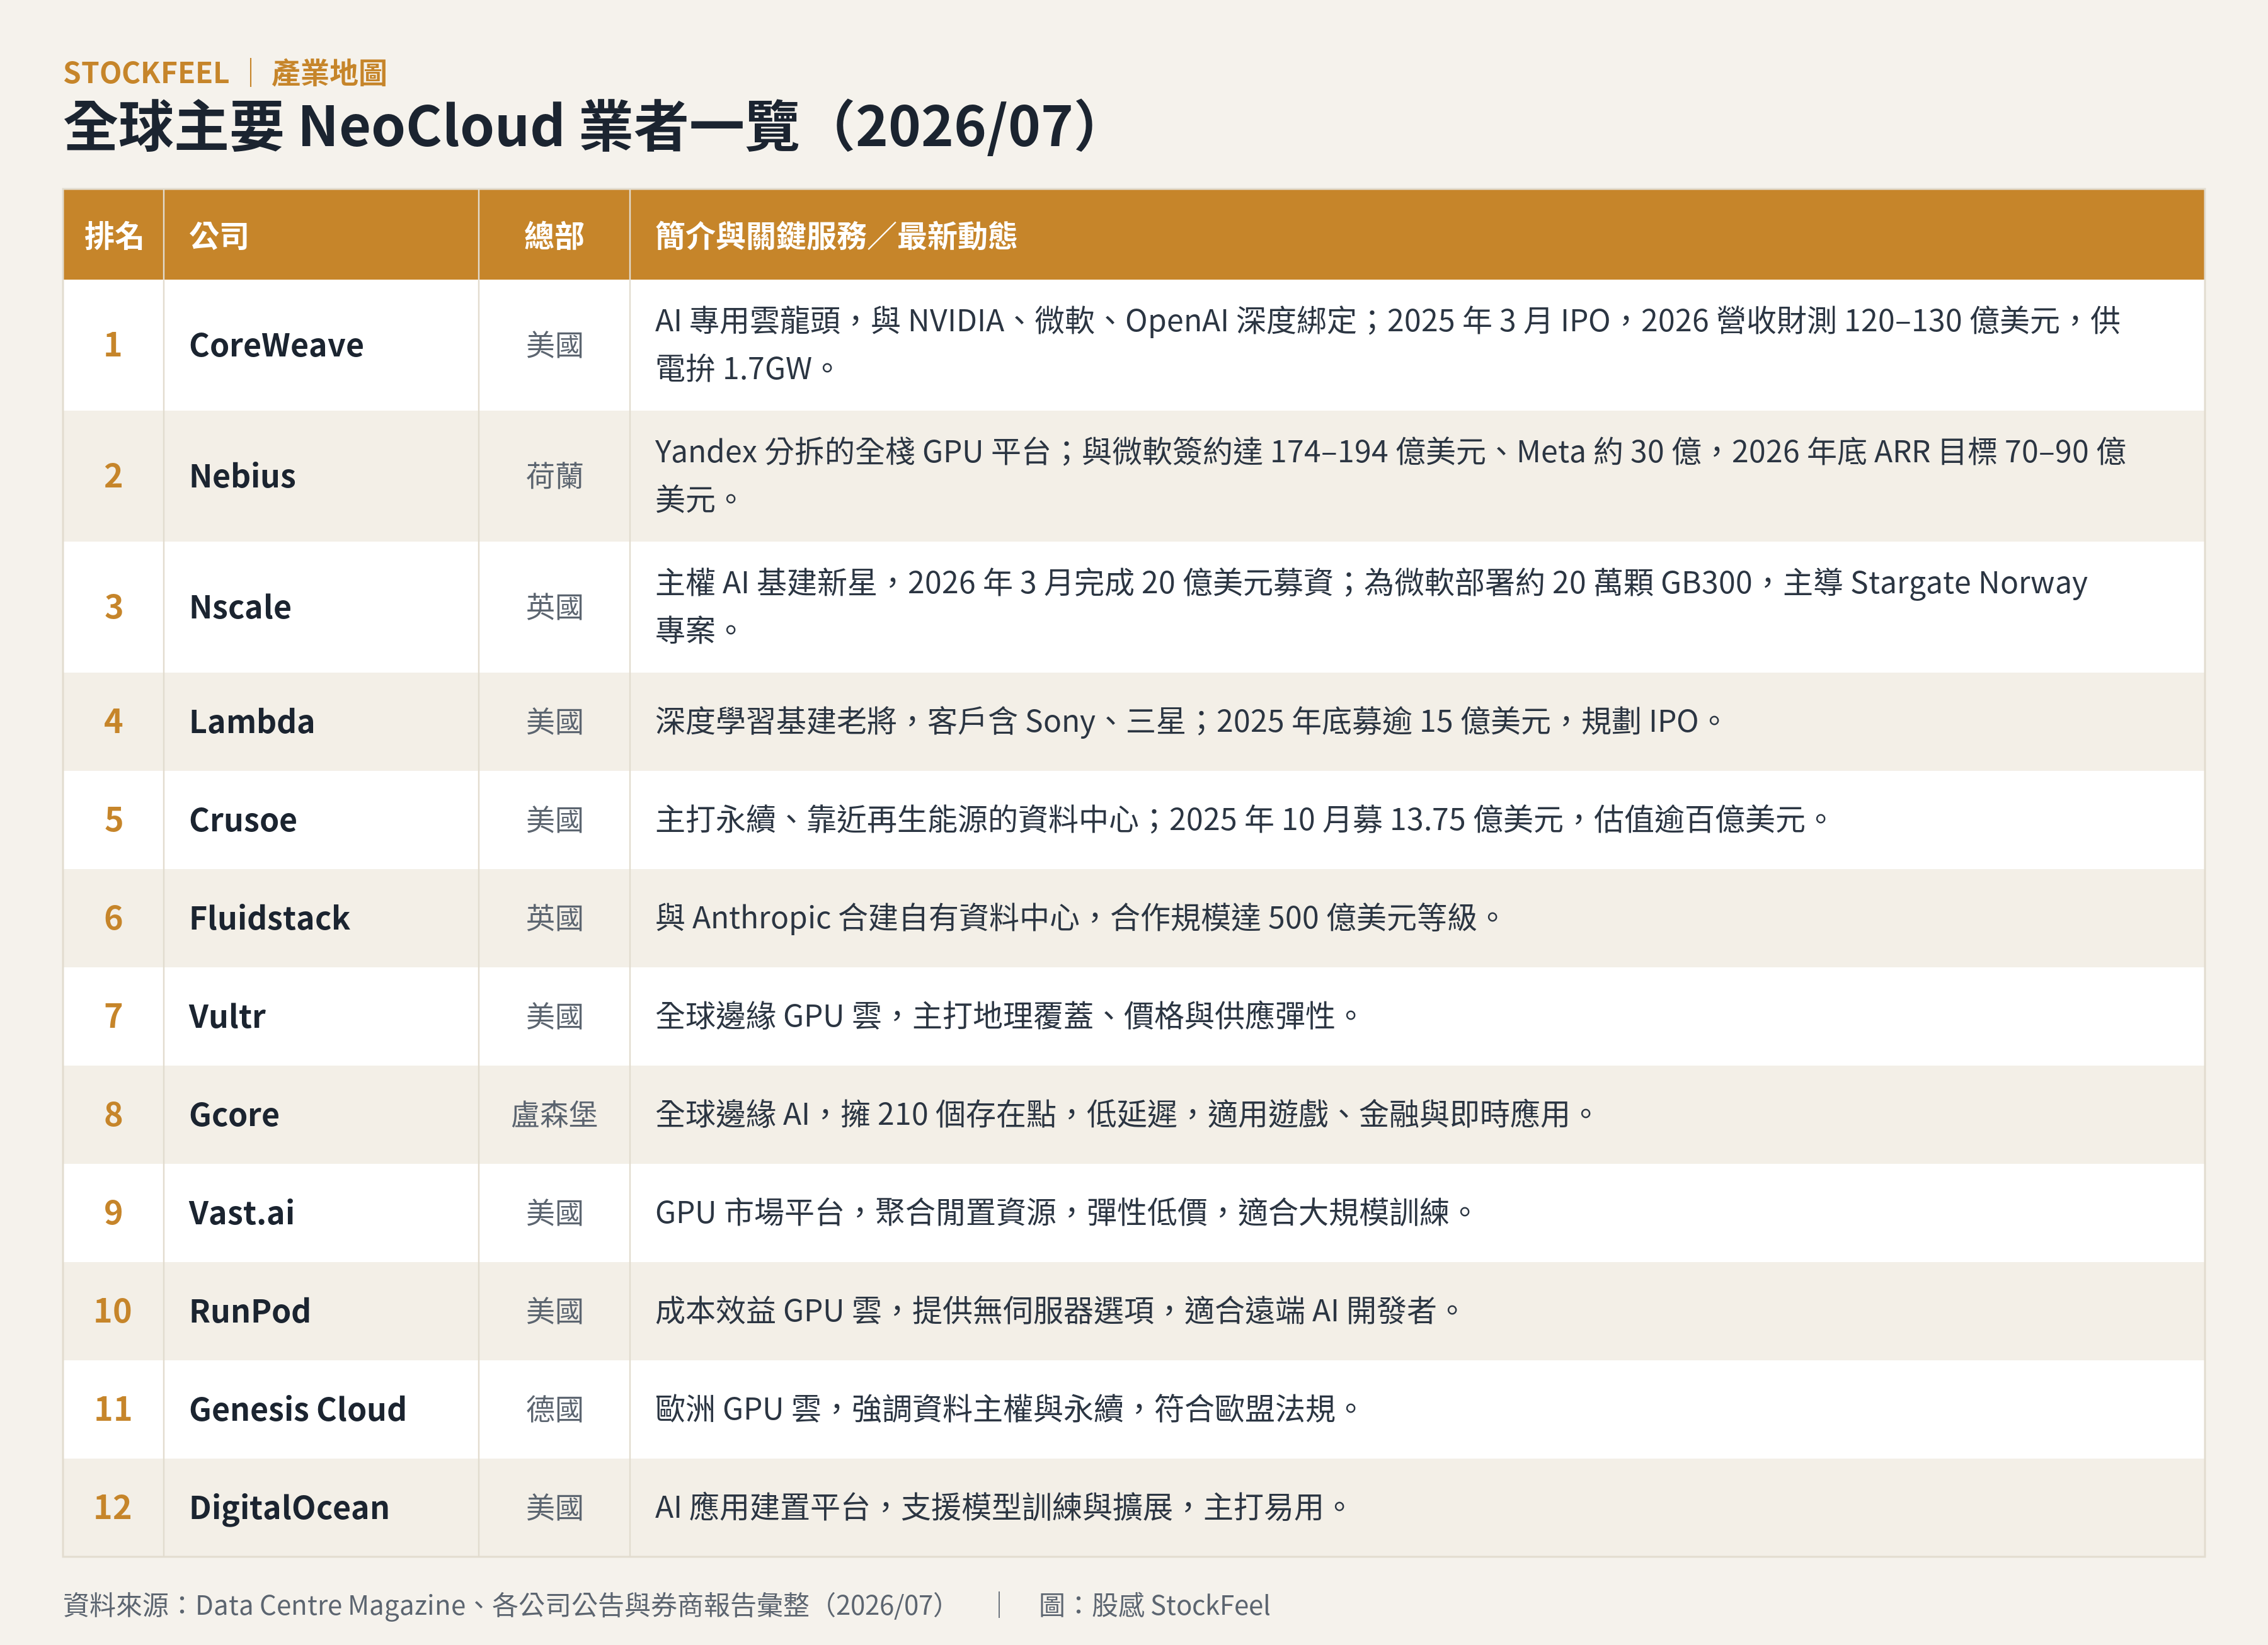The image size is (2268, 1645).
Task: Click rank number 11 cell
Action: (x=113, y=1409)
